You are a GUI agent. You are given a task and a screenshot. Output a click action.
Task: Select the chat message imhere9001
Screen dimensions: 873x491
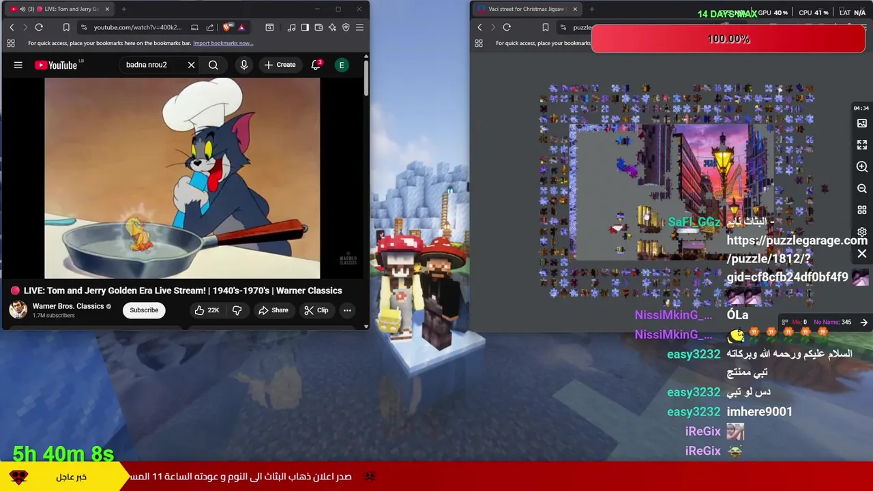[760, 412]
